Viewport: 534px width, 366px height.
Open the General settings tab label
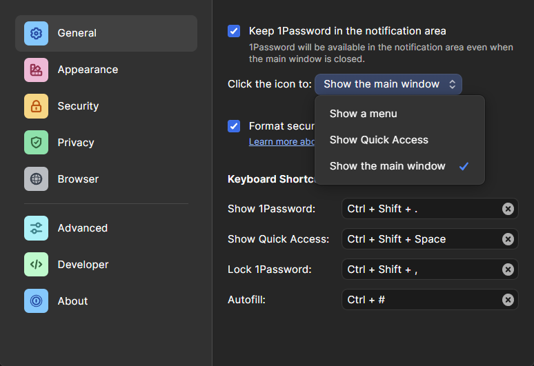point(77,33)
